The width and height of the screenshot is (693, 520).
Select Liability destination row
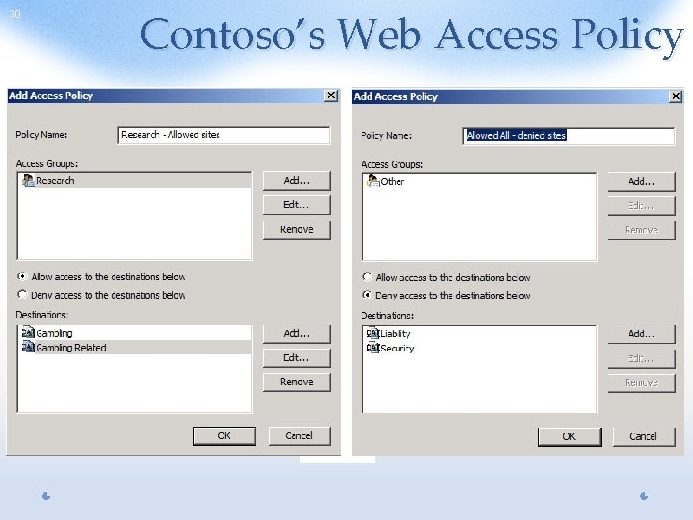pos(479,334)
